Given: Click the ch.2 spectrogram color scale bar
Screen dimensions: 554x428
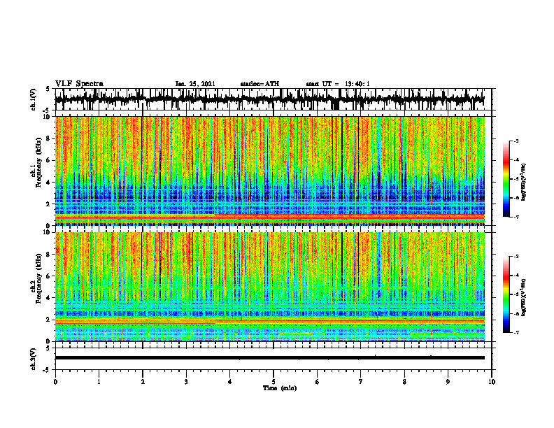Looking at the screenshot, I should click(506, 294).
